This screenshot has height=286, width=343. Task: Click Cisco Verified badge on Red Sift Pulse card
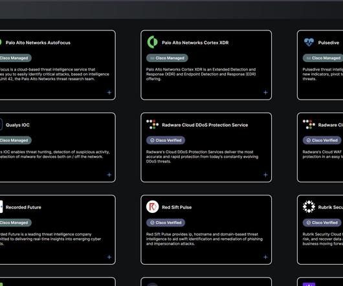click(166, 223)
